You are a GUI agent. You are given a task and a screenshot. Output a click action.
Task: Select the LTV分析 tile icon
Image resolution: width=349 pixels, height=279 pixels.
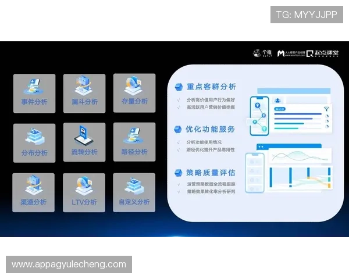pyautogui.click(x=84, y=187)
